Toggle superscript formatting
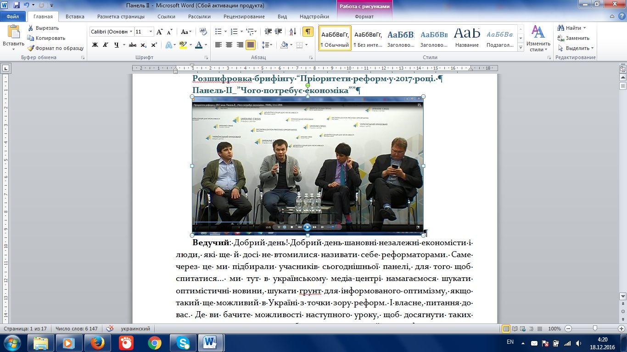 [154, 45]
